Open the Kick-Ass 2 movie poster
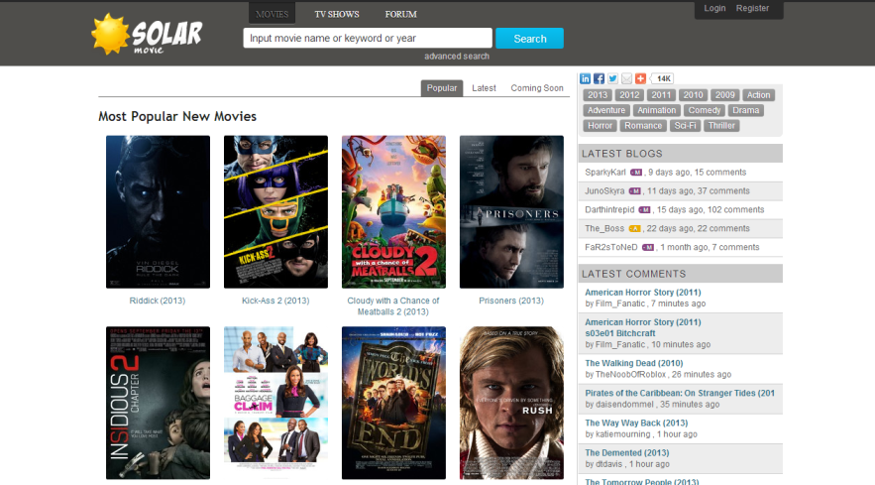This screenshot has height=485, width=875. click(x=275, y=212)
